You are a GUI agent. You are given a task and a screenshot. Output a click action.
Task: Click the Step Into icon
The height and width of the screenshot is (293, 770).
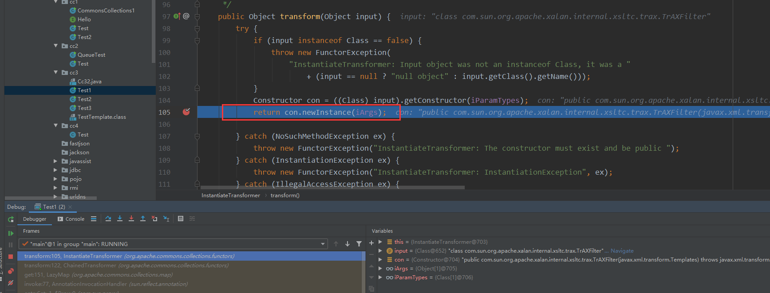pyautogui.click(x=120, y=219)
